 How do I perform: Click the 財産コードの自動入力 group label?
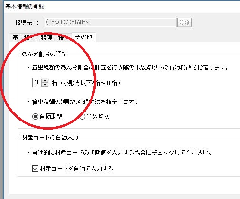[50, 138]
